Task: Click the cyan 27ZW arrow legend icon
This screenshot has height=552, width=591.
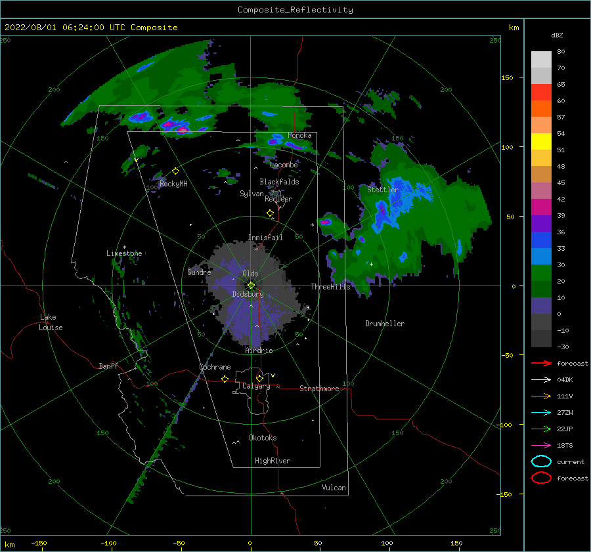Action: point(541,413)
